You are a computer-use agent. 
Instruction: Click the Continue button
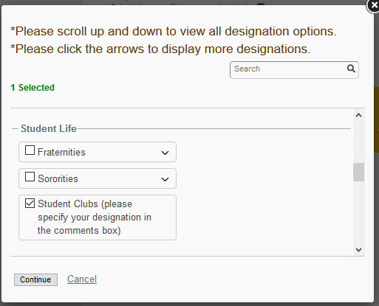point(35,279)
